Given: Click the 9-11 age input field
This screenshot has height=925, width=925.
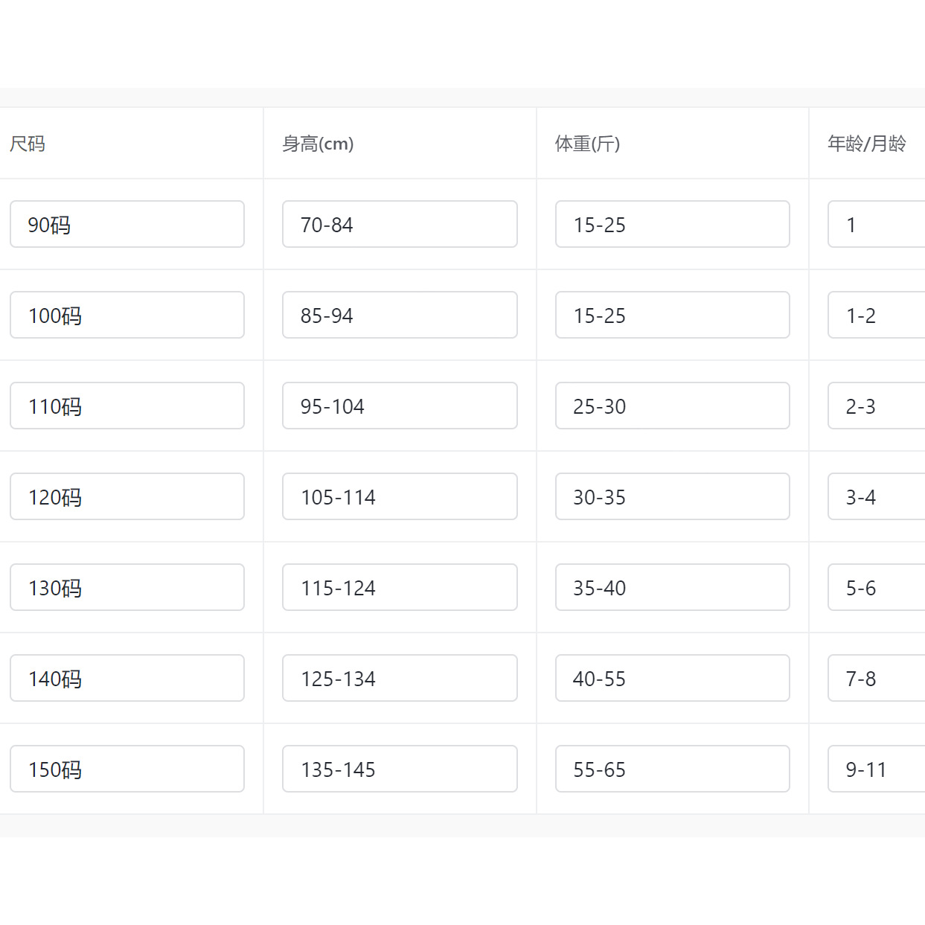Looking at the screenshot, I should click(878, 769).
